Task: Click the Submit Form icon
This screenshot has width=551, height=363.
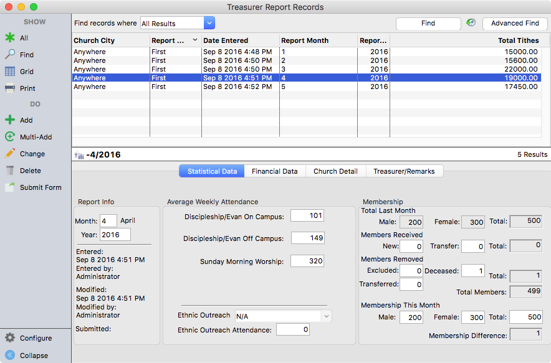Action: (x=10, y=187)
